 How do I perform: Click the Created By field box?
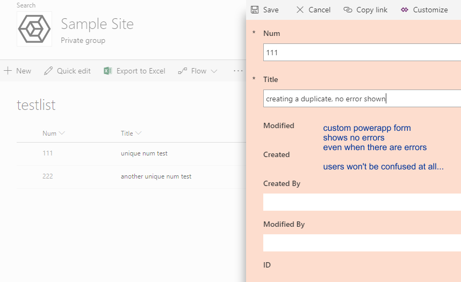click(x=362, y=202)
